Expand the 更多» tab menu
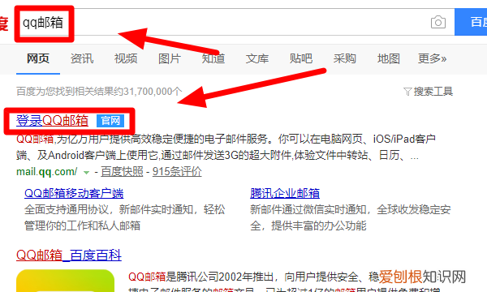The image size is (487, 292). (x=433, y=58)
